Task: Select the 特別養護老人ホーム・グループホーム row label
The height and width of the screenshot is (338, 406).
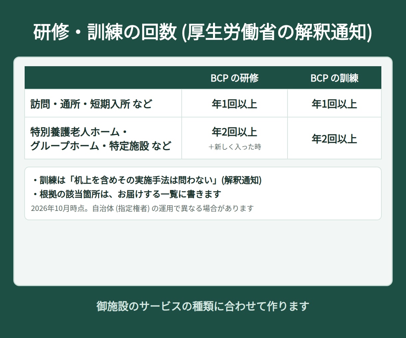Action: [101, 139]
